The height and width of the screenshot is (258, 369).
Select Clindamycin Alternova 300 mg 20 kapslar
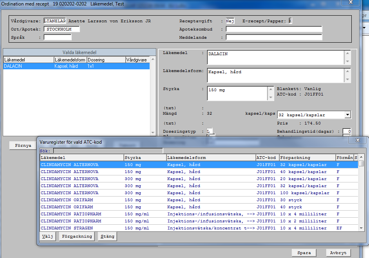(x=199, y=179)
